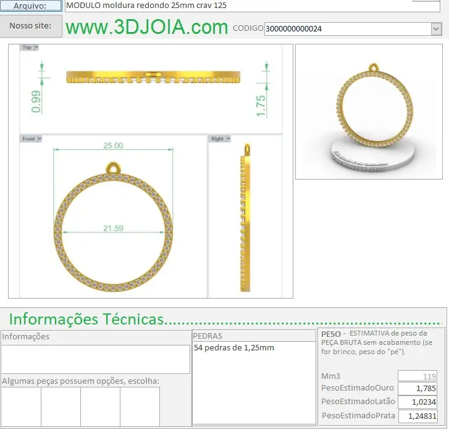The height and width of the screenshot is (430, 449).
Task: Click the Right viewport label
Action: pyautogui.click(x=217, y=139)
